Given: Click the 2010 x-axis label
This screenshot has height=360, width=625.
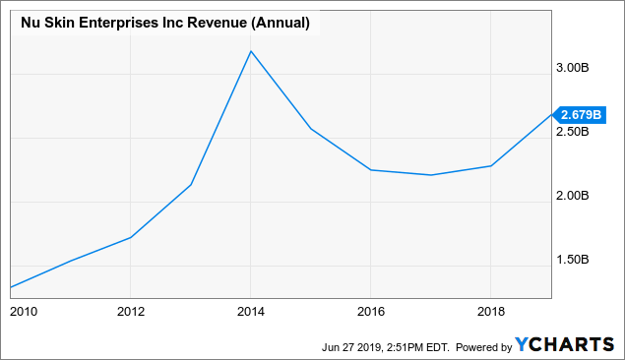Looking at the screenshot, I should click(x=24, y=312).
